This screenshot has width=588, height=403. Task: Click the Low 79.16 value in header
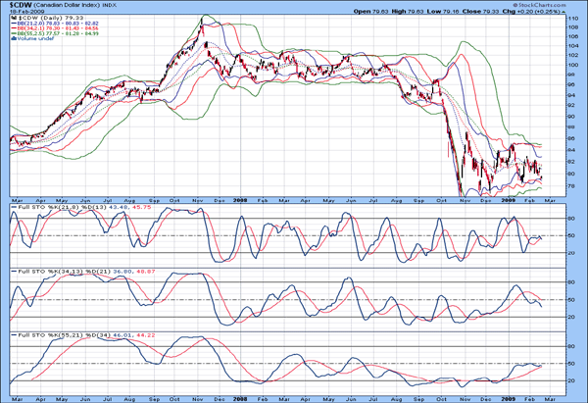pos(456,12)
